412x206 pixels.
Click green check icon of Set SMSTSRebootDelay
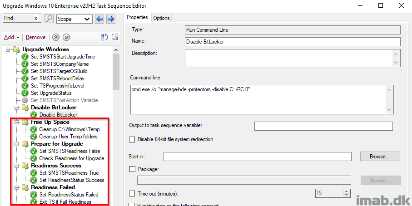point(25,78)
